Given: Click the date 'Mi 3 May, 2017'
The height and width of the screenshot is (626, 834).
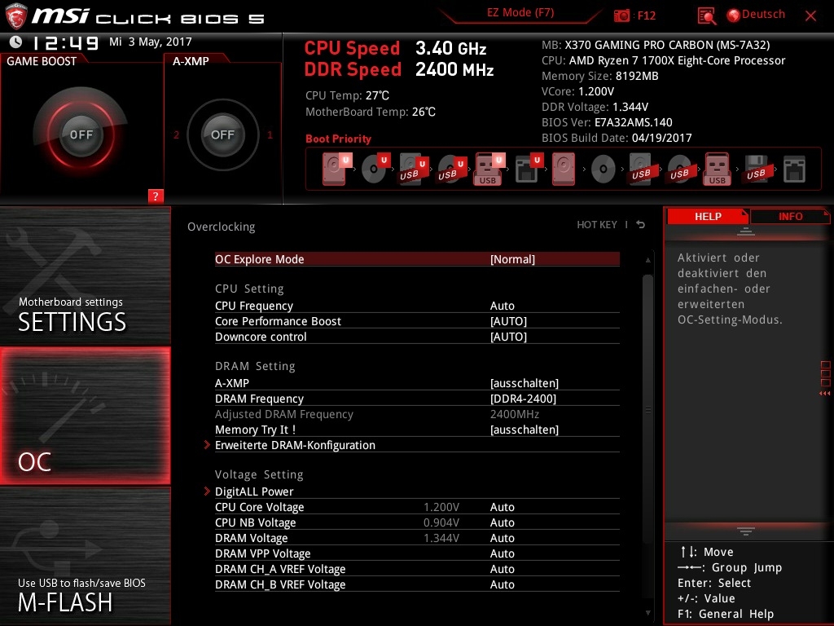Looking at the screenshot, I should [x=151, y=42].
